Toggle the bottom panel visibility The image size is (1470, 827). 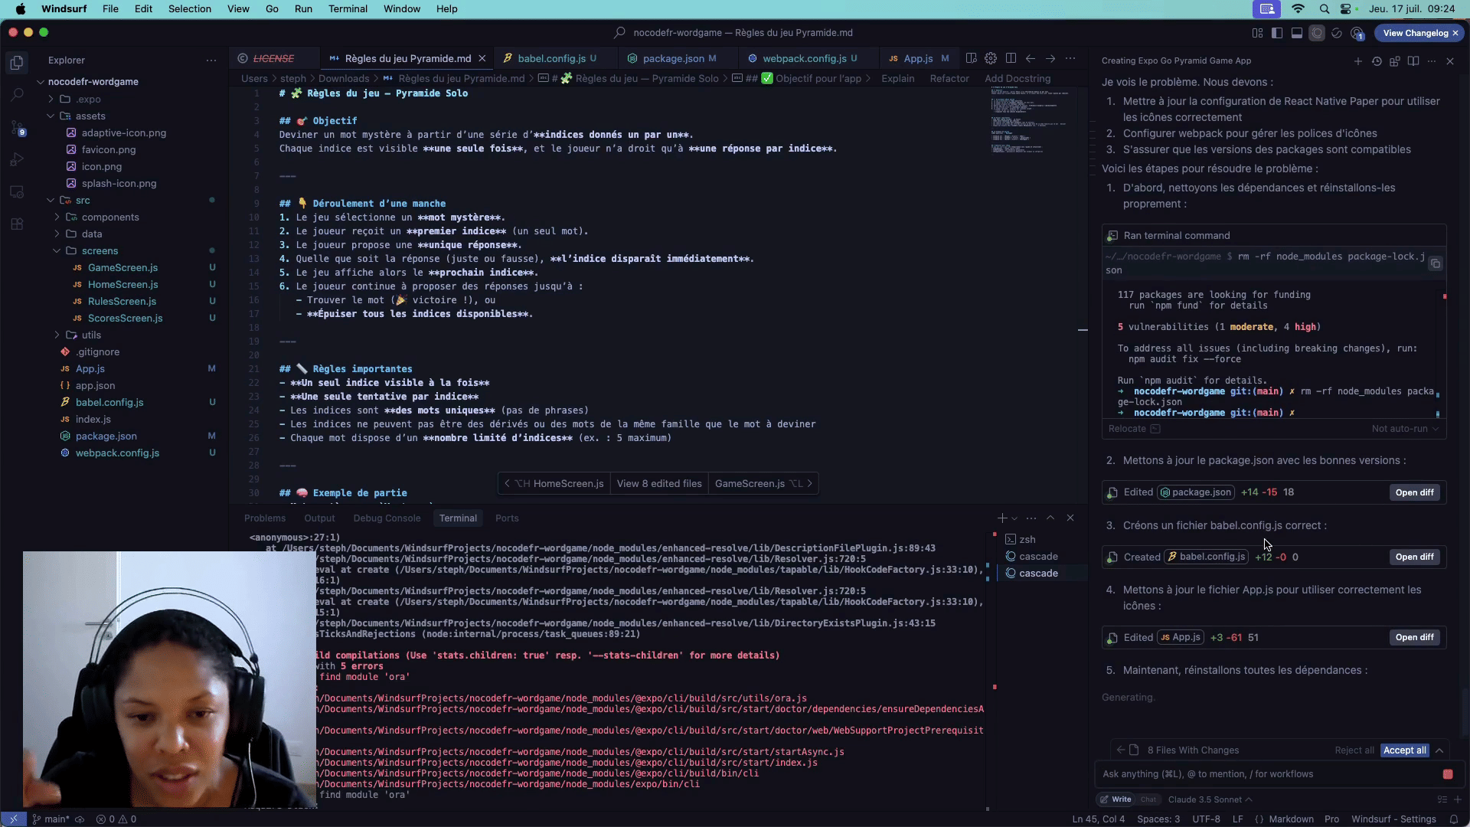1297,33
